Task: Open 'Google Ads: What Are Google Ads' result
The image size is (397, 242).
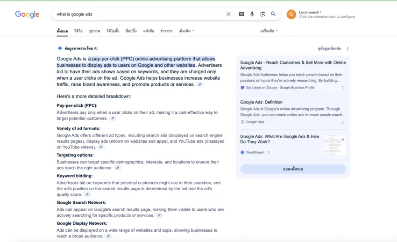Action: 280,139
